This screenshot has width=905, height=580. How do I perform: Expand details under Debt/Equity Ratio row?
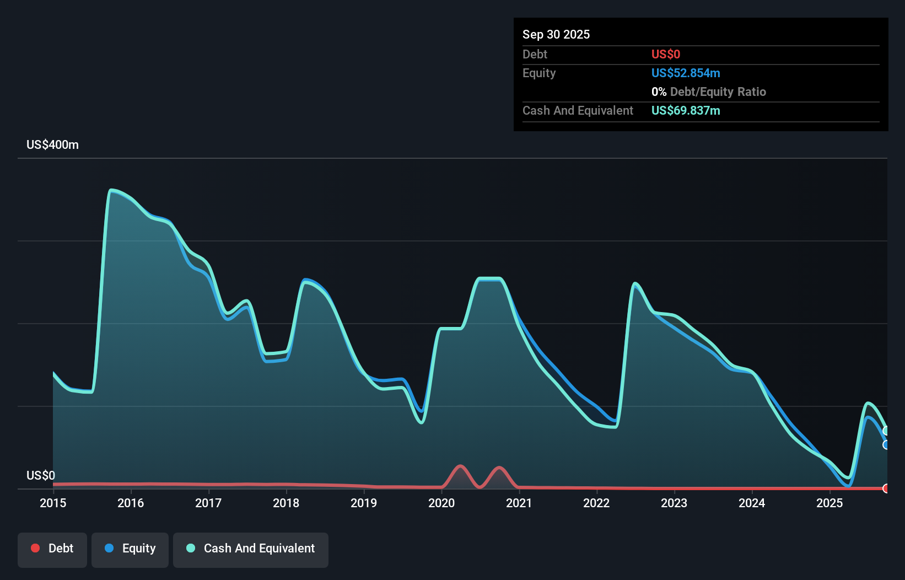pyautogui.click(x=709, y=92)
